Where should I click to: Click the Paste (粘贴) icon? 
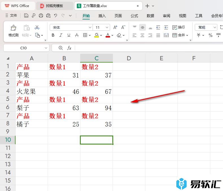tap(27, 28)
